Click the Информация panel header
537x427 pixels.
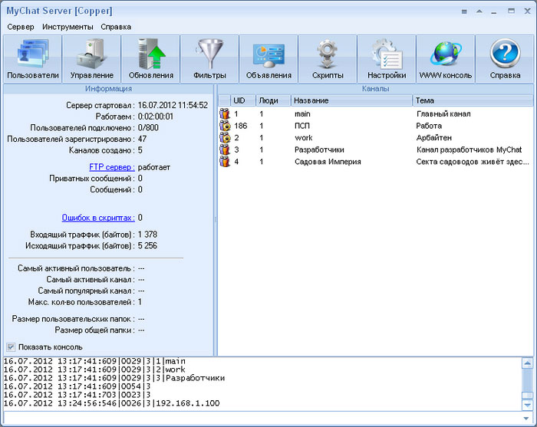pos(109,89)
